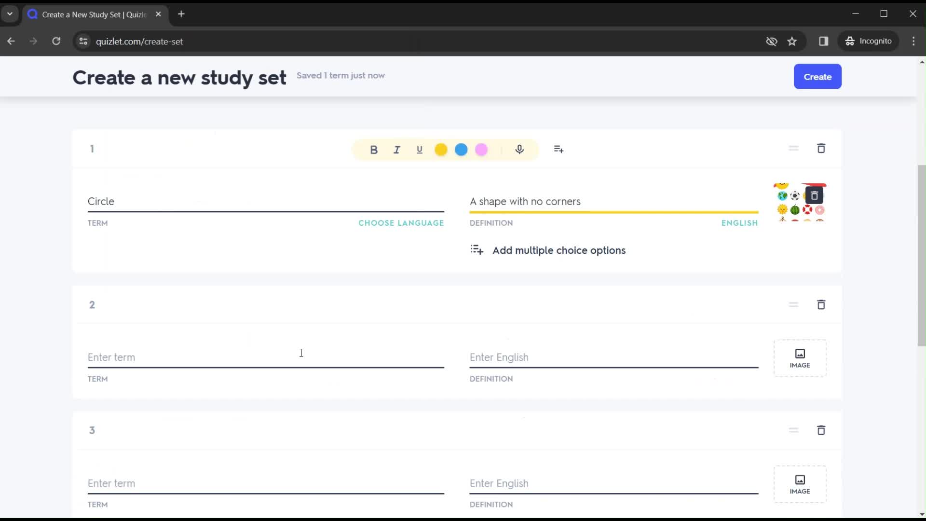
Task: Click CHOOSE LANGUAGE for term one
Action: (x=401, y=223)
